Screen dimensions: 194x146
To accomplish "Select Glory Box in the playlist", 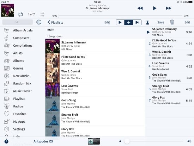I will [x=95, y=131].
